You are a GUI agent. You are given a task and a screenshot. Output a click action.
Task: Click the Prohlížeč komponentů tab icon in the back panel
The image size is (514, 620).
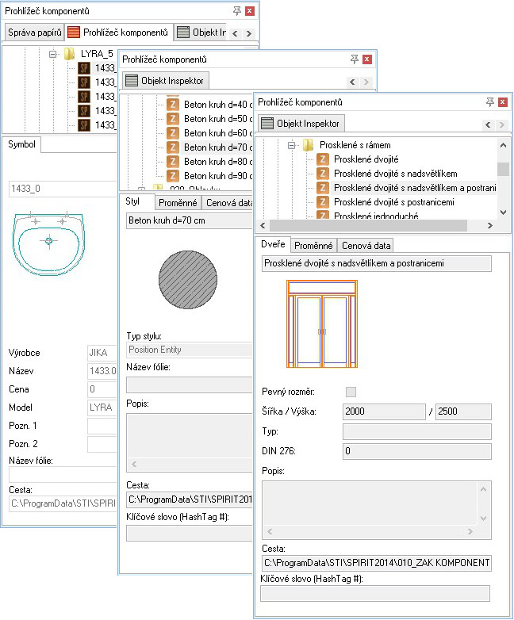pyautogui.click(x=73, y=33)
